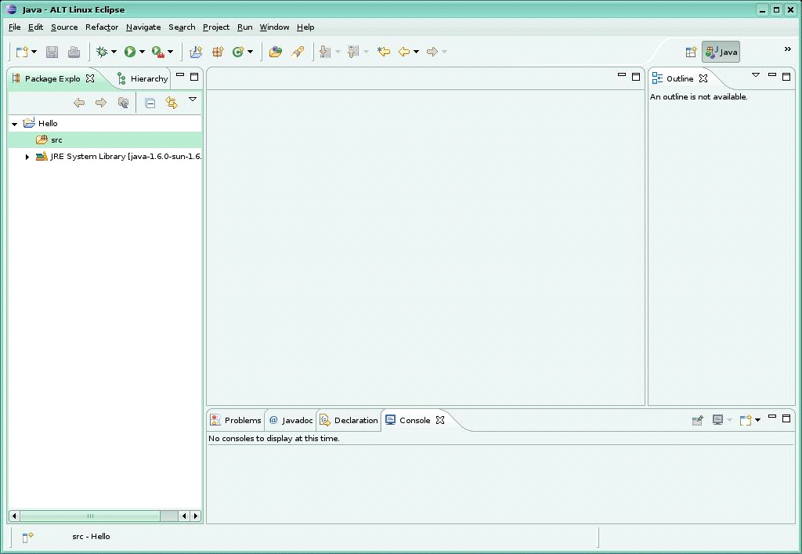802x554 pixels.
Task: Toggle Link with Editor in Package Explorer
Action: [x=172, y=103]
